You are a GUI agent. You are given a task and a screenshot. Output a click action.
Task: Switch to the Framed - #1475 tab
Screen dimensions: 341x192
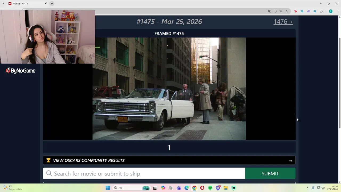tap(27, 3)
